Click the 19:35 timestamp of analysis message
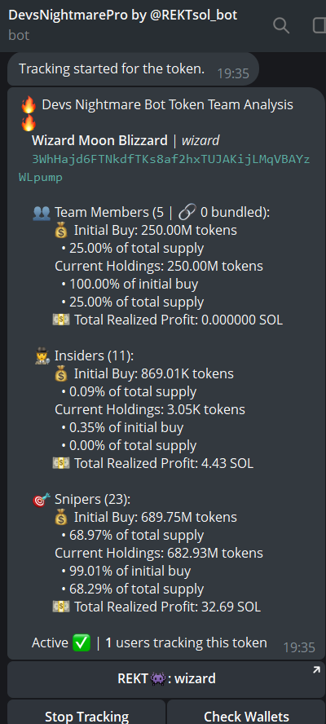 [x=299, y=647]
